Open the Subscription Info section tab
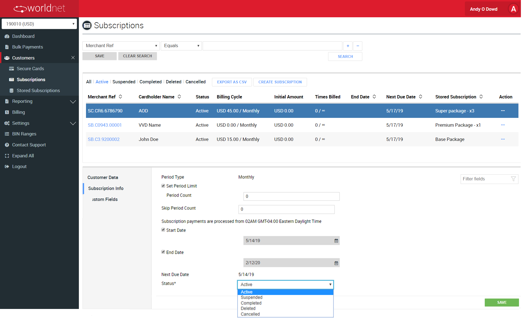 coord(106,188)
